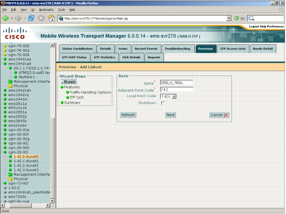Click the tree panel horizontal scrollbar thumb
The height and width of the screenshot is (214, 286).
pyautogui.click(x=21, y=205)
